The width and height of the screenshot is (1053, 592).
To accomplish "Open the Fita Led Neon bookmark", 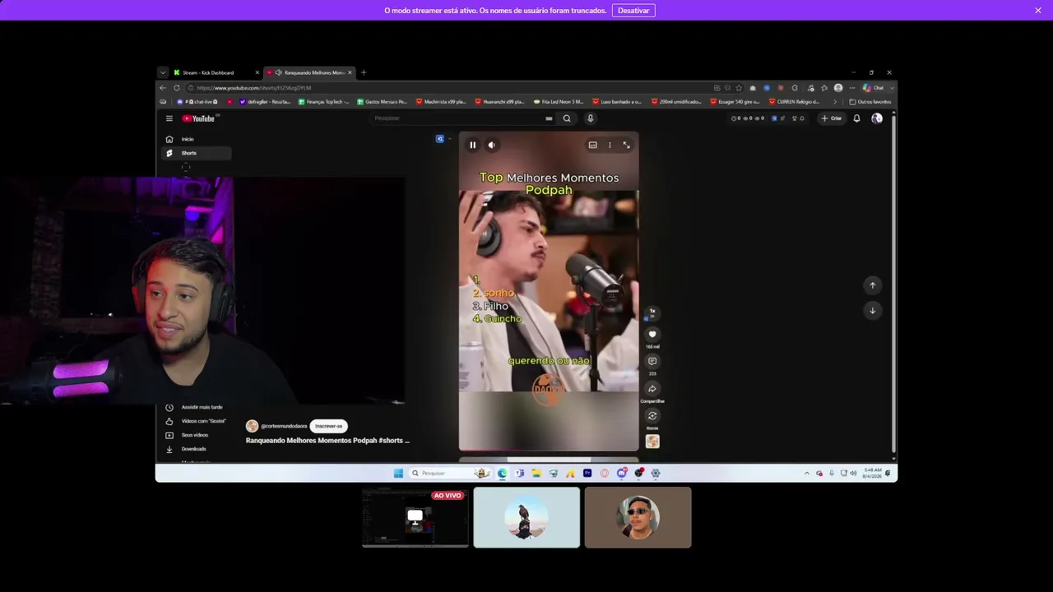I will 559,102.
